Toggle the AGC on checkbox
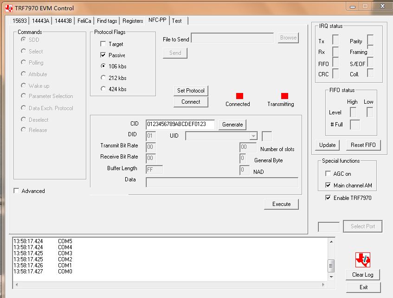393x298 pixels. point(328,173)
